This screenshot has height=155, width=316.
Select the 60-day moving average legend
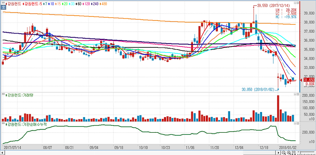[79, 4]
